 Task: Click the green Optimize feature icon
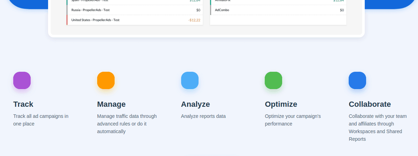pos(273,80)
